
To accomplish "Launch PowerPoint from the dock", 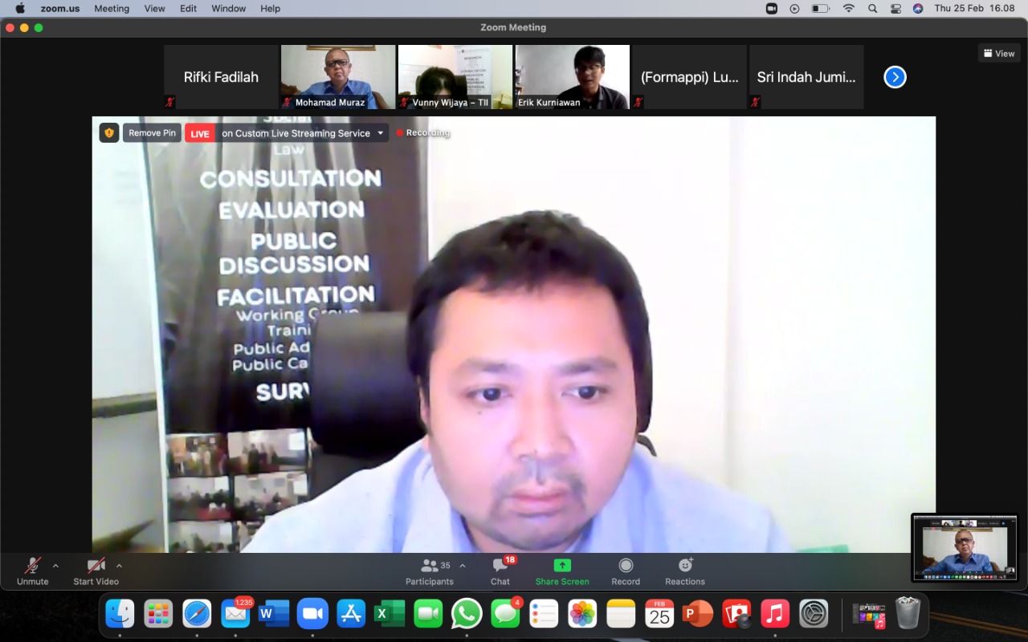I will point(698,614).
